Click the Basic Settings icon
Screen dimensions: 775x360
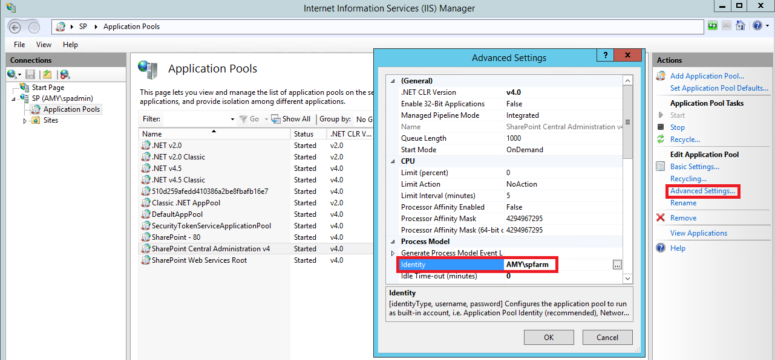click(x=661, y=167)
